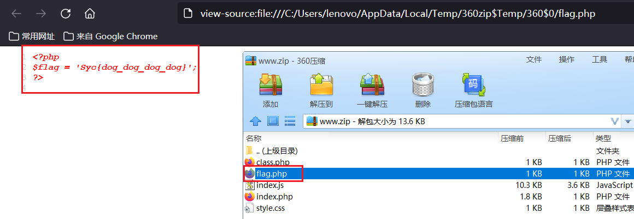Click the index.js script file icon
634x219 pixels.
250,185
